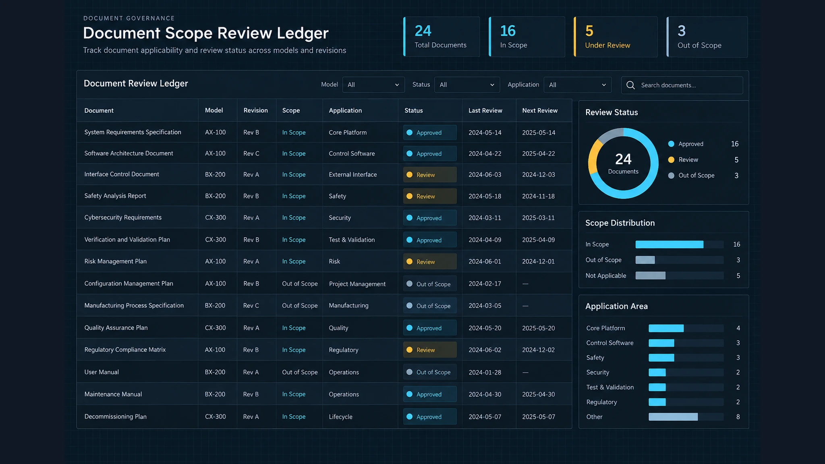This screenshot has height=464, width=825.
Task: Sort by the Last Review column header
Action: pos(485,110)
